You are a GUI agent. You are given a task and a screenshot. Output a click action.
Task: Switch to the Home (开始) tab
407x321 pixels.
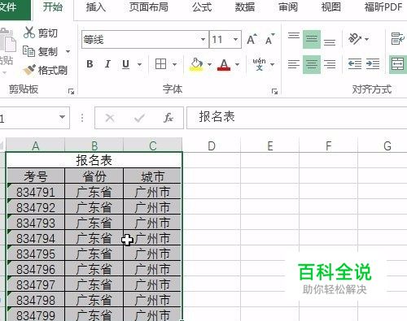point(53,7)
